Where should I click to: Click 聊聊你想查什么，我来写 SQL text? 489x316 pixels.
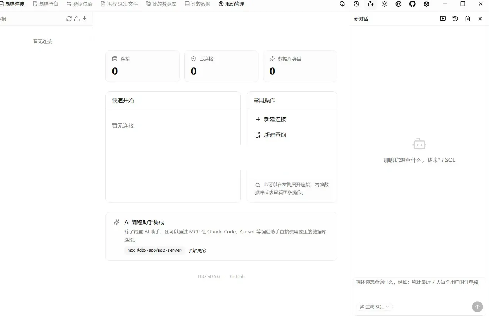[x=419, y=160]
